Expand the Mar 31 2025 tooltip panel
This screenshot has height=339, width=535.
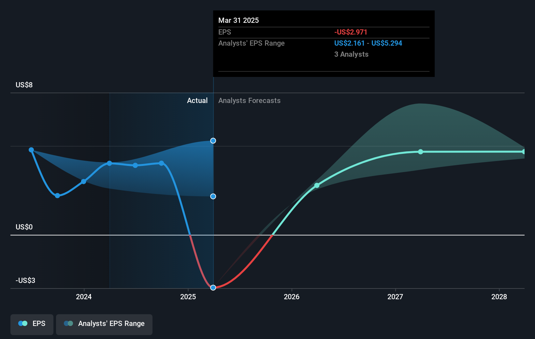(324, 43)
